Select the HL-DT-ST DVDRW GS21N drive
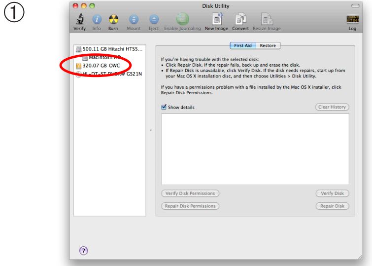Image resolution: width=372 pixels, height=266 pixels. click(109, 74)
